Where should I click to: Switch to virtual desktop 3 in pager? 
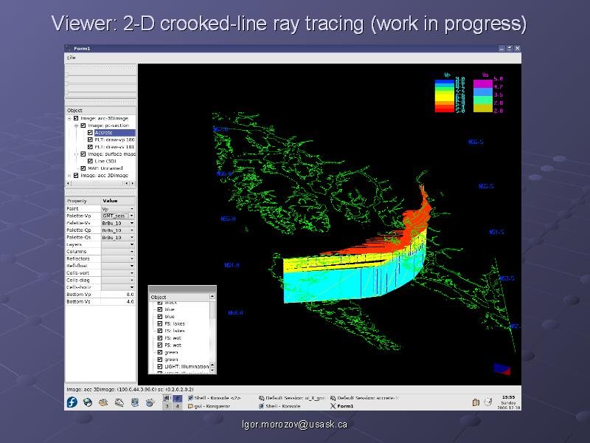click(167, 406)
